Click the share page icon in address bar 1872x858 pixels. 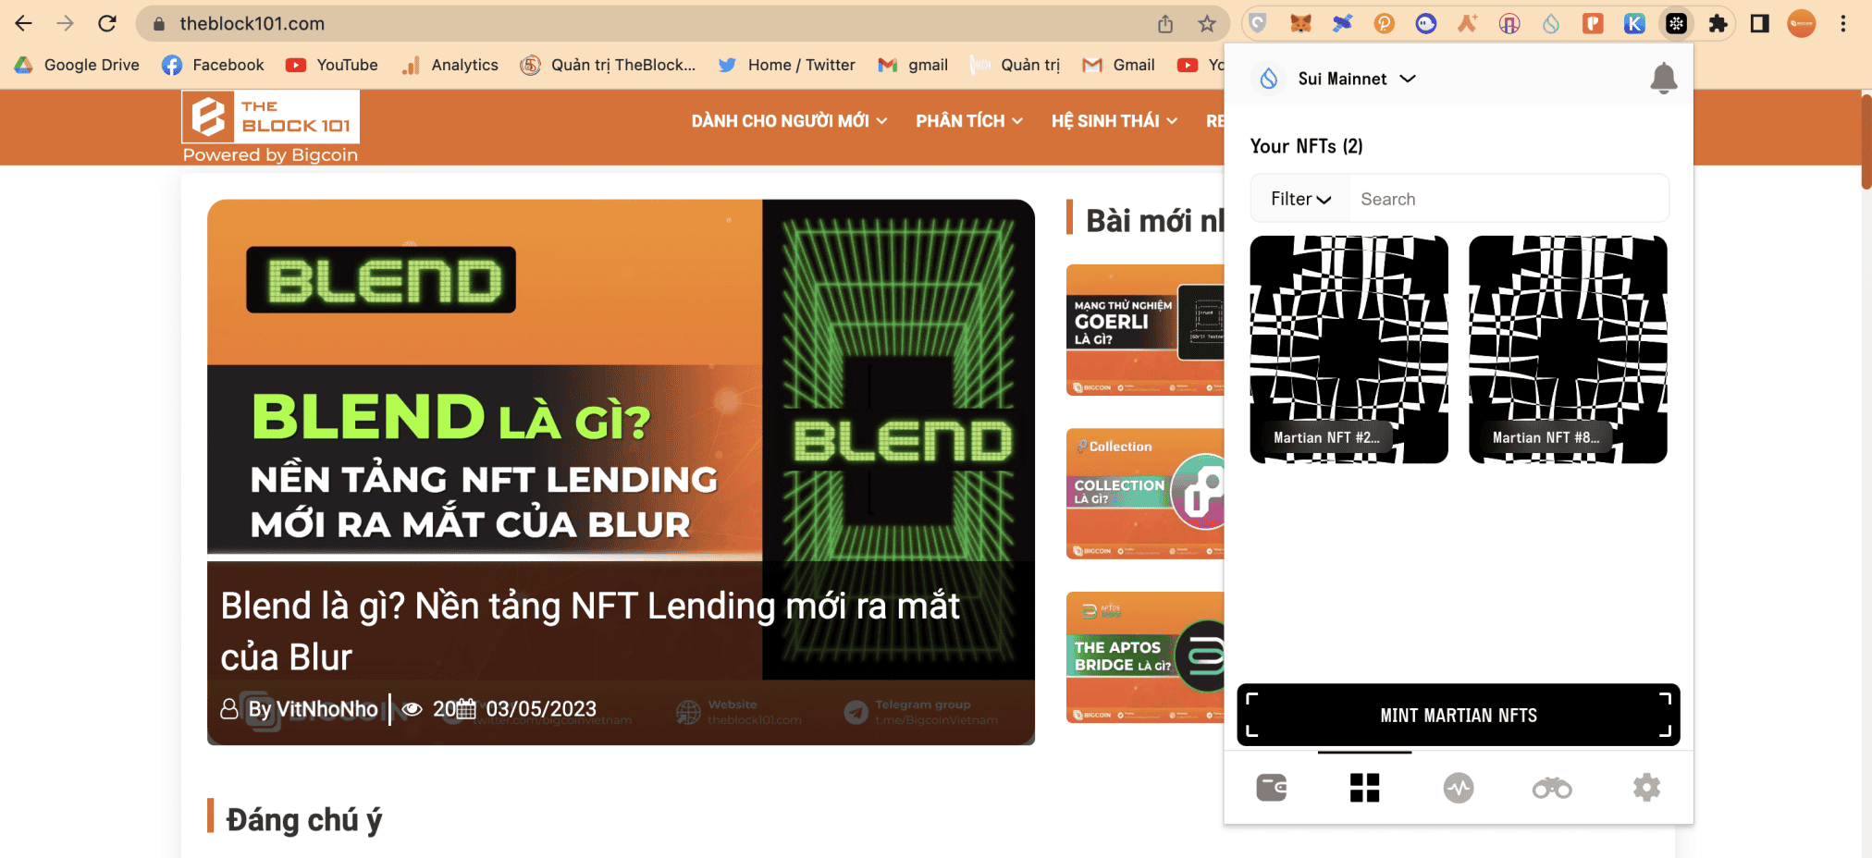pos(1165,24)
